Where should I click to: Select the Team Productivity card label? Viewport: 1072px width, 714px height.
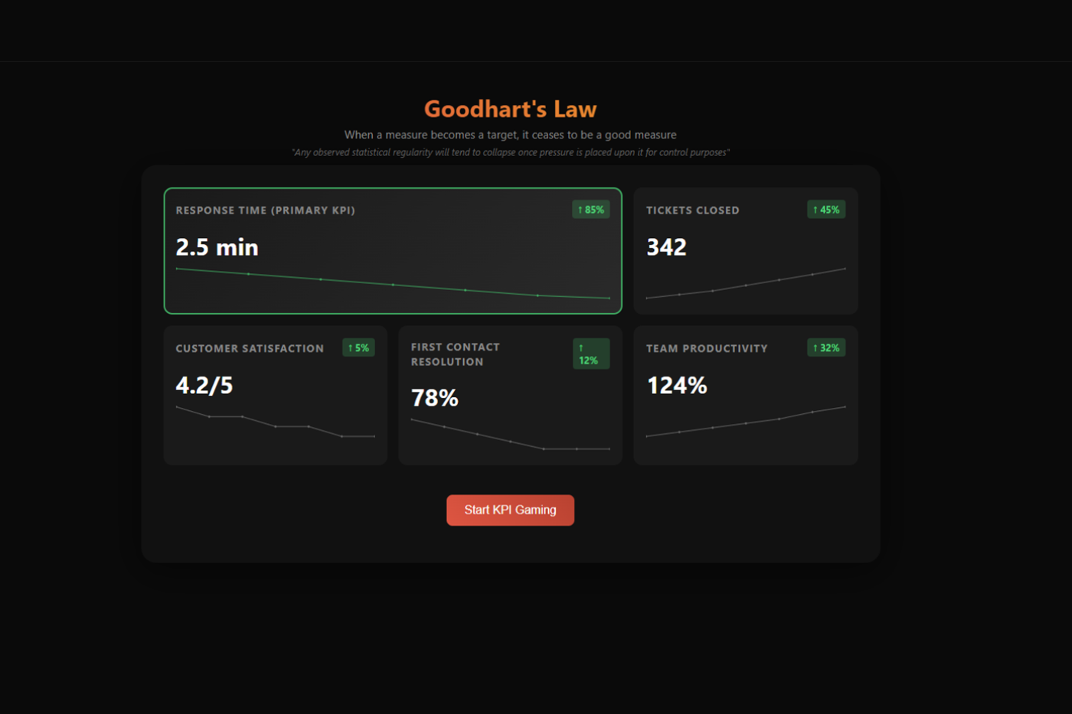[x=706, y=348]
